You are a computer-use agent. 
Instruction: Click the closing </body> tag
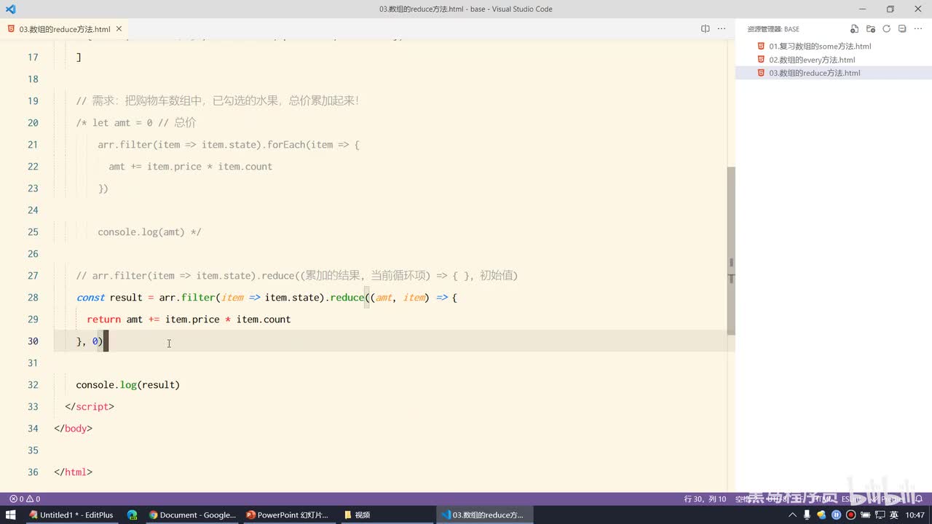(73, 429)
